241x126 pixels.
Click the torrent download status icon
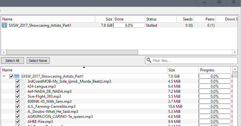[4, 25]
